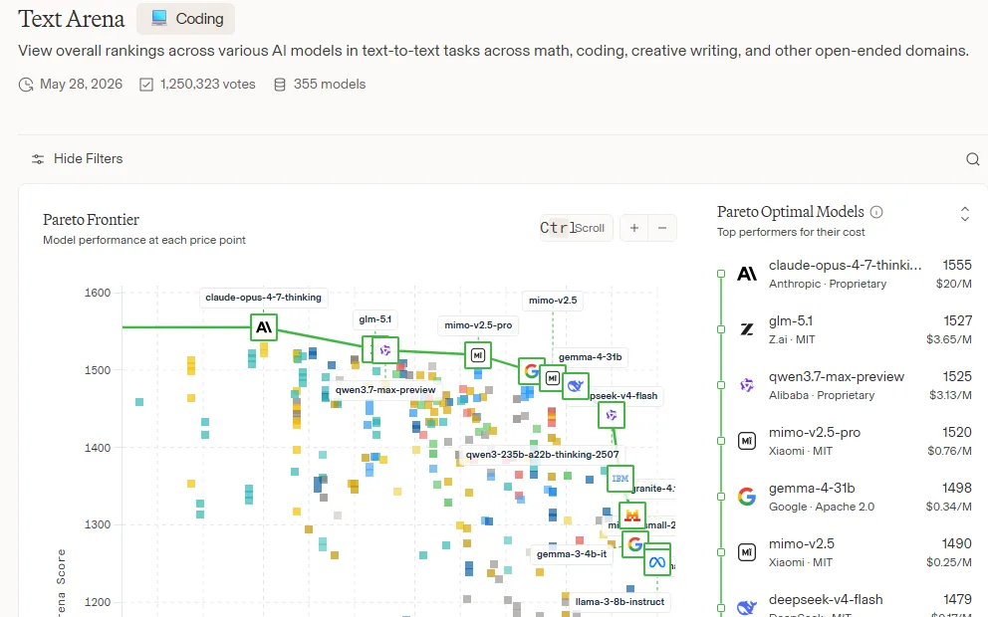Select the IBM marker on the chart
This screenshot has height=617, width=988.
click(620, 479)
